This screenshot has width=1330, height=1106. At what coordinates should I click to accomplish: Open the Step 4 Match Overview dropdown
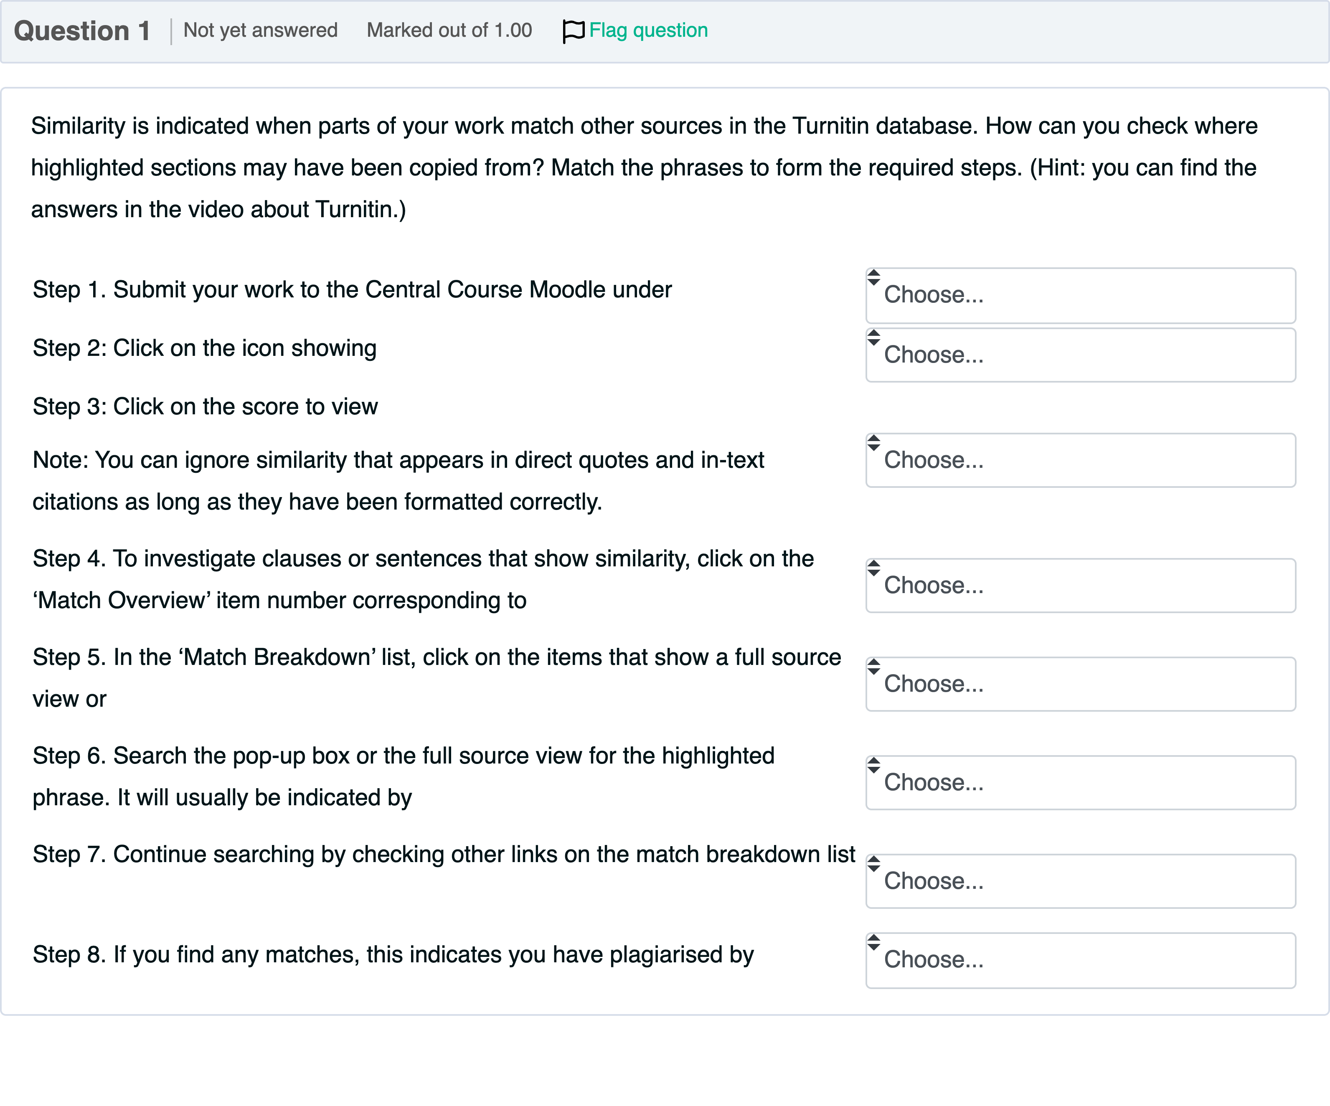click(x=1080, y=585)
